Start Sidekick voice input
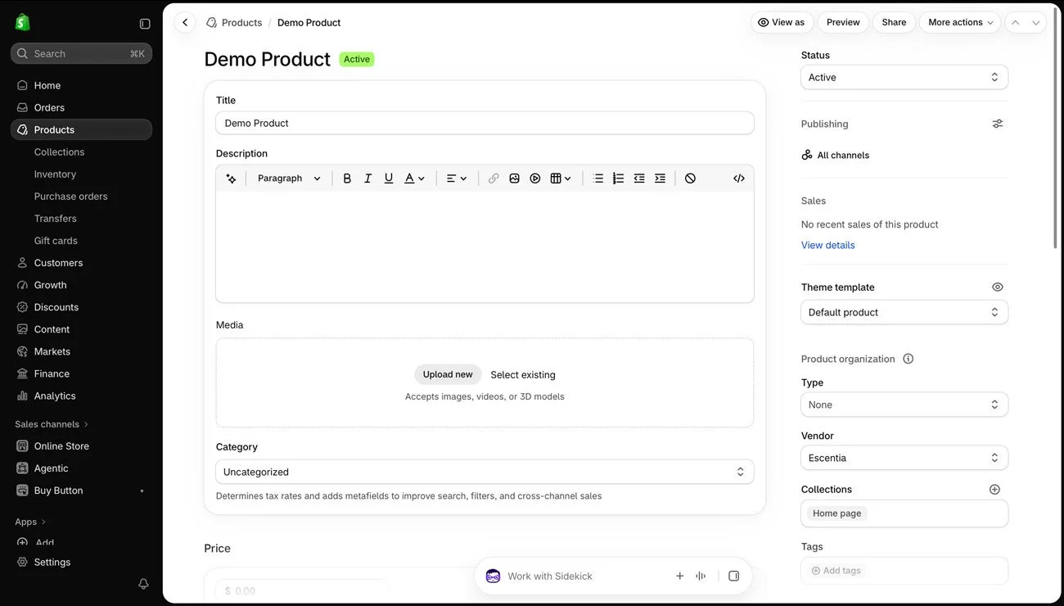 tap(701, 577)
